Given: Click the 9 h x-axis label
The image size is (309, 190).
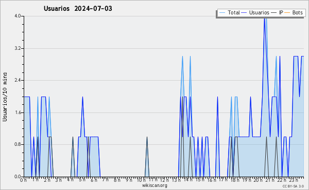Looking at the screenshot, I should [x=129, y=180].
